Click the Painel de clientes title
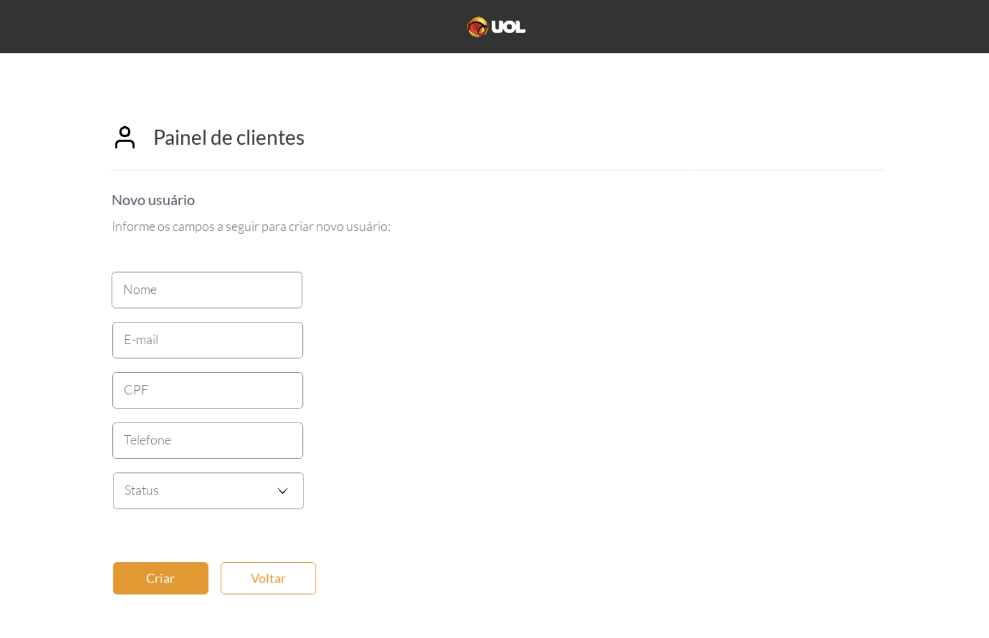The height and width of the screenshot is (638, 989). (x=229, y=138)
